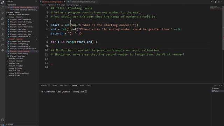Open the Extensions view icon
224x126 pixels.
2,24
